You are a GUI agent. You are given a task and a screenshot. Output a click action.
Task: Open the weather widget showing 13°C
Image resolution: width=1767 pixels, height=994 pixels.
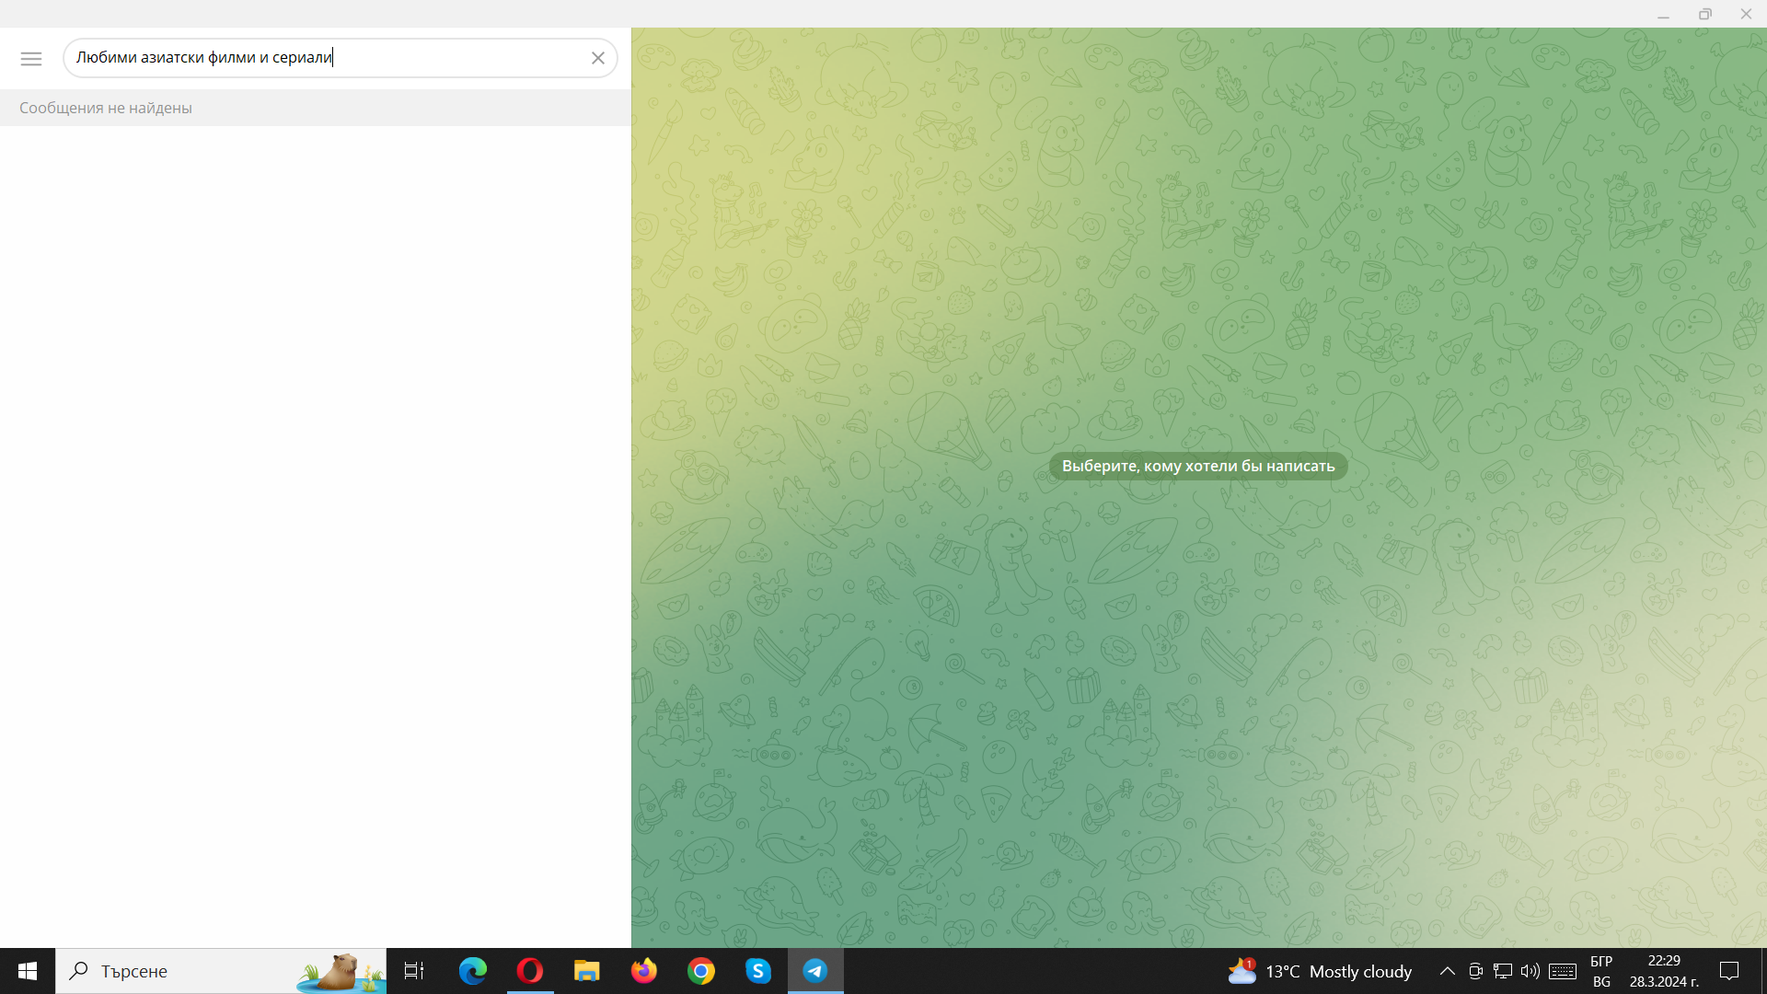click(1320, 971)
